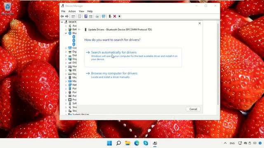
Task: Expand the Computer category
Action: [x=66, y=48]
